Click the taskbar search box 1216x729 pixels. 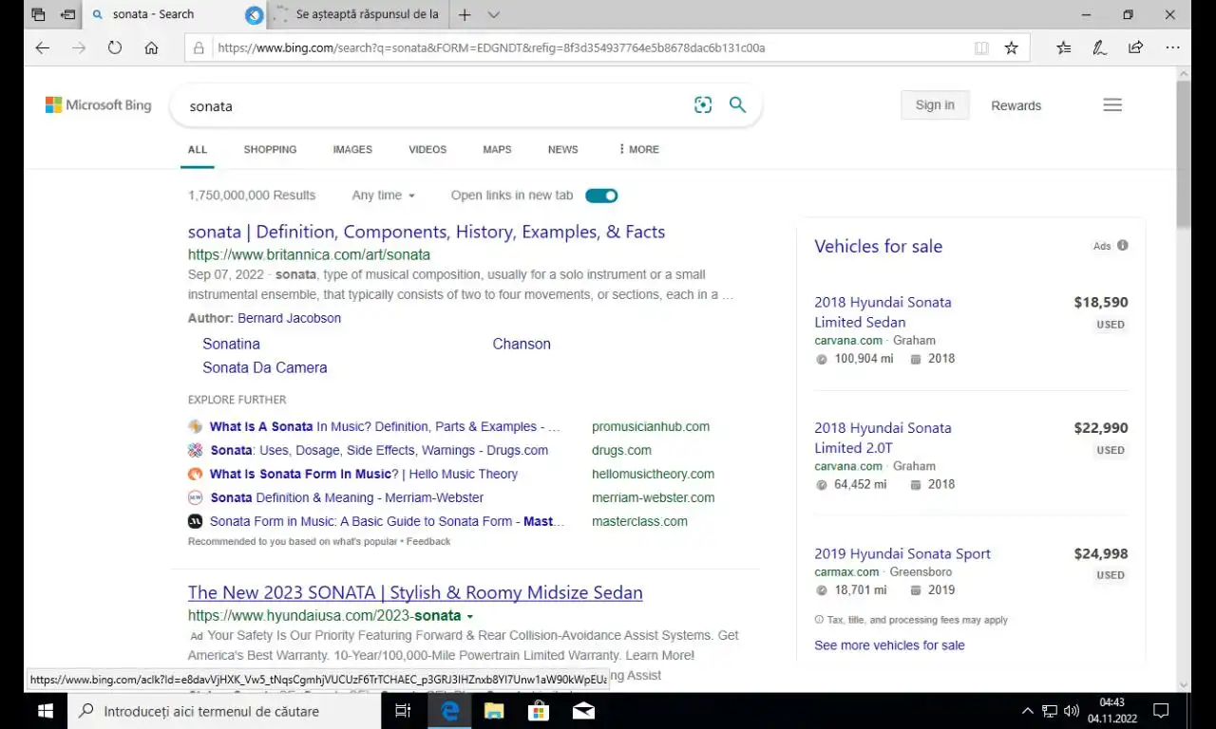tap(224, 711)
